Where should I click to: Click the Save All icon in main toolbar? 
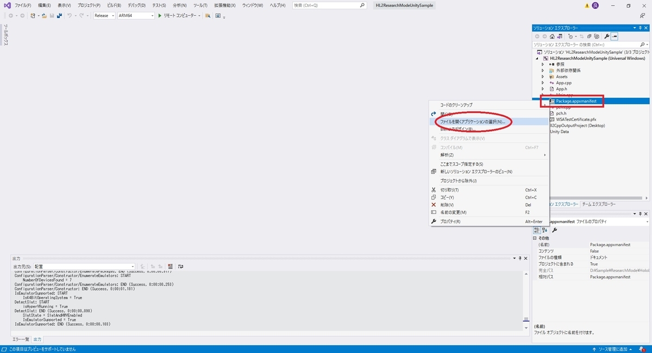coord(60,16)
